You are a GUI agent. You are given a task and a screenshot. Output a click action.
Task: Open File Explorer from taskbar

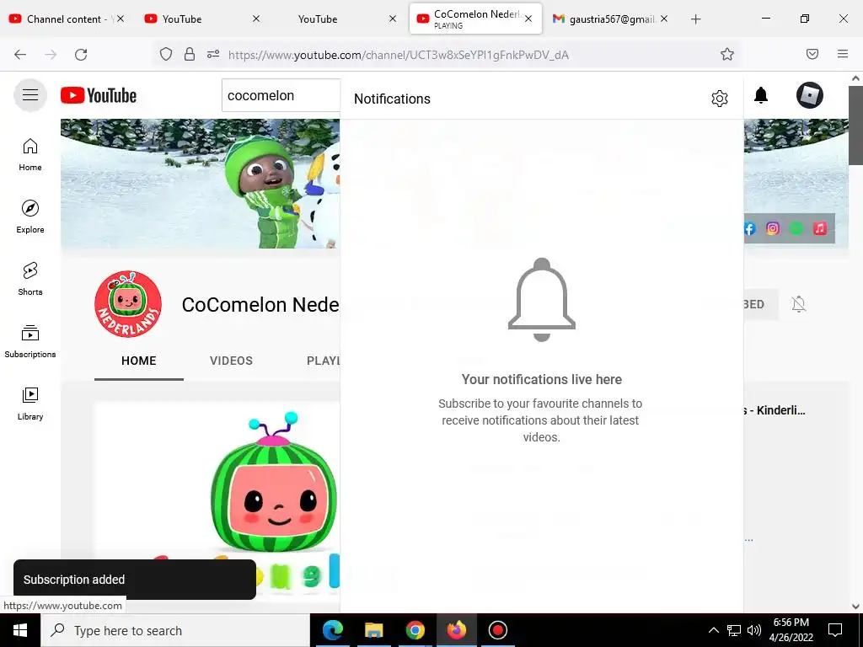374,630
